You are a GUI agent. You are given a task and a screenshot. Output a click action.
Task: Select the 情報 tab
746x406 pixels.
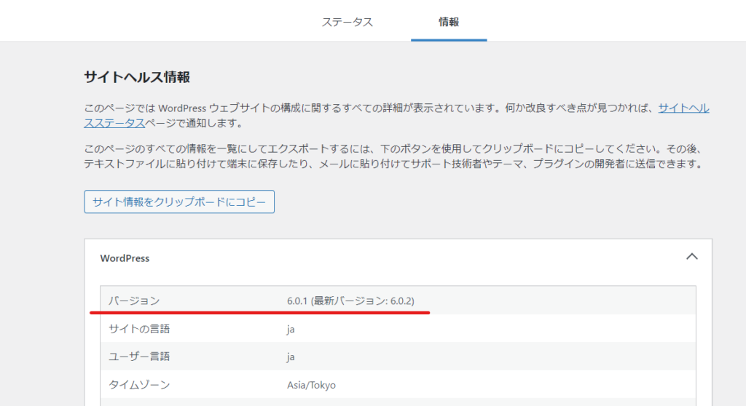[x=449, y=22]
